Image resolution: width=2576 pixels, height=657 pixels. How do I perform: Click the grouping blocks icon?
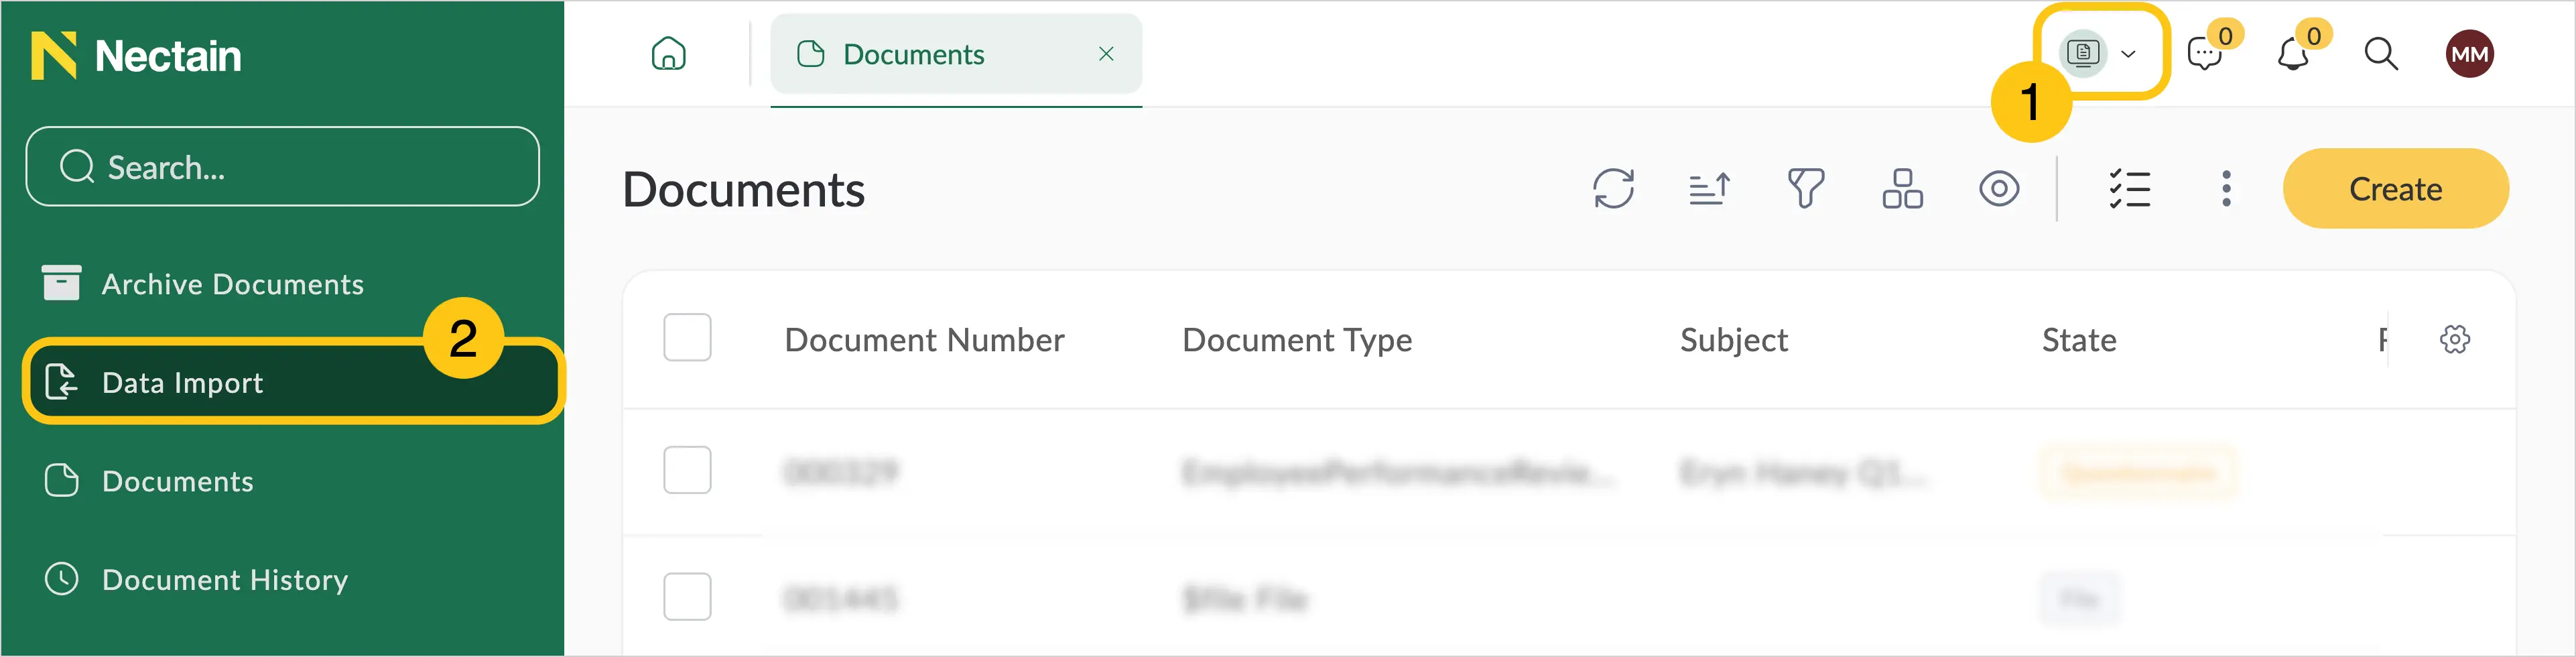click(1902, 189)
